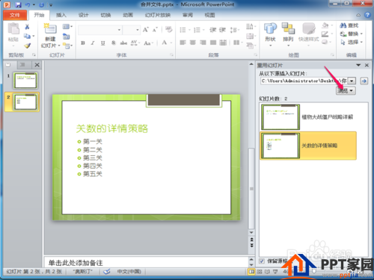Show the Outline tab in left pane

pyautogui.click(x=23, y=65)
